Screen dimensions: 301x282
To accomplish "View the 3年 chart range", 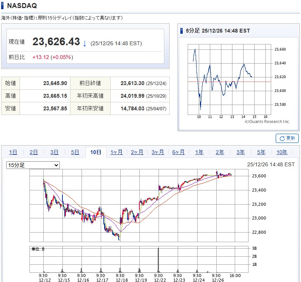I will click(x=240, y=152).
